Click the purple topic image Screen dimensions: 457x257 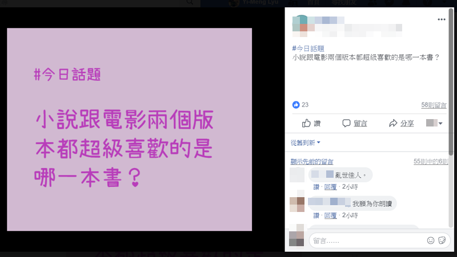click(x=130, y=129)
